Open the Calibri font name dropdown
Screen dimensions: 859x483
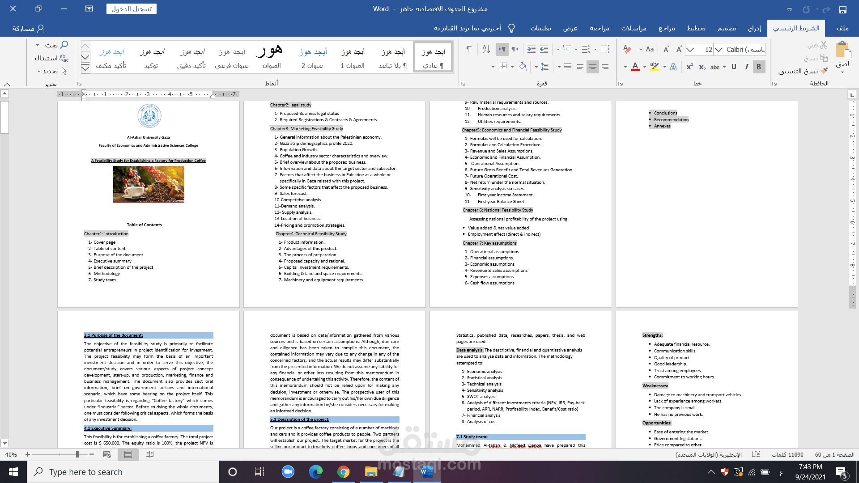(719, 50)
